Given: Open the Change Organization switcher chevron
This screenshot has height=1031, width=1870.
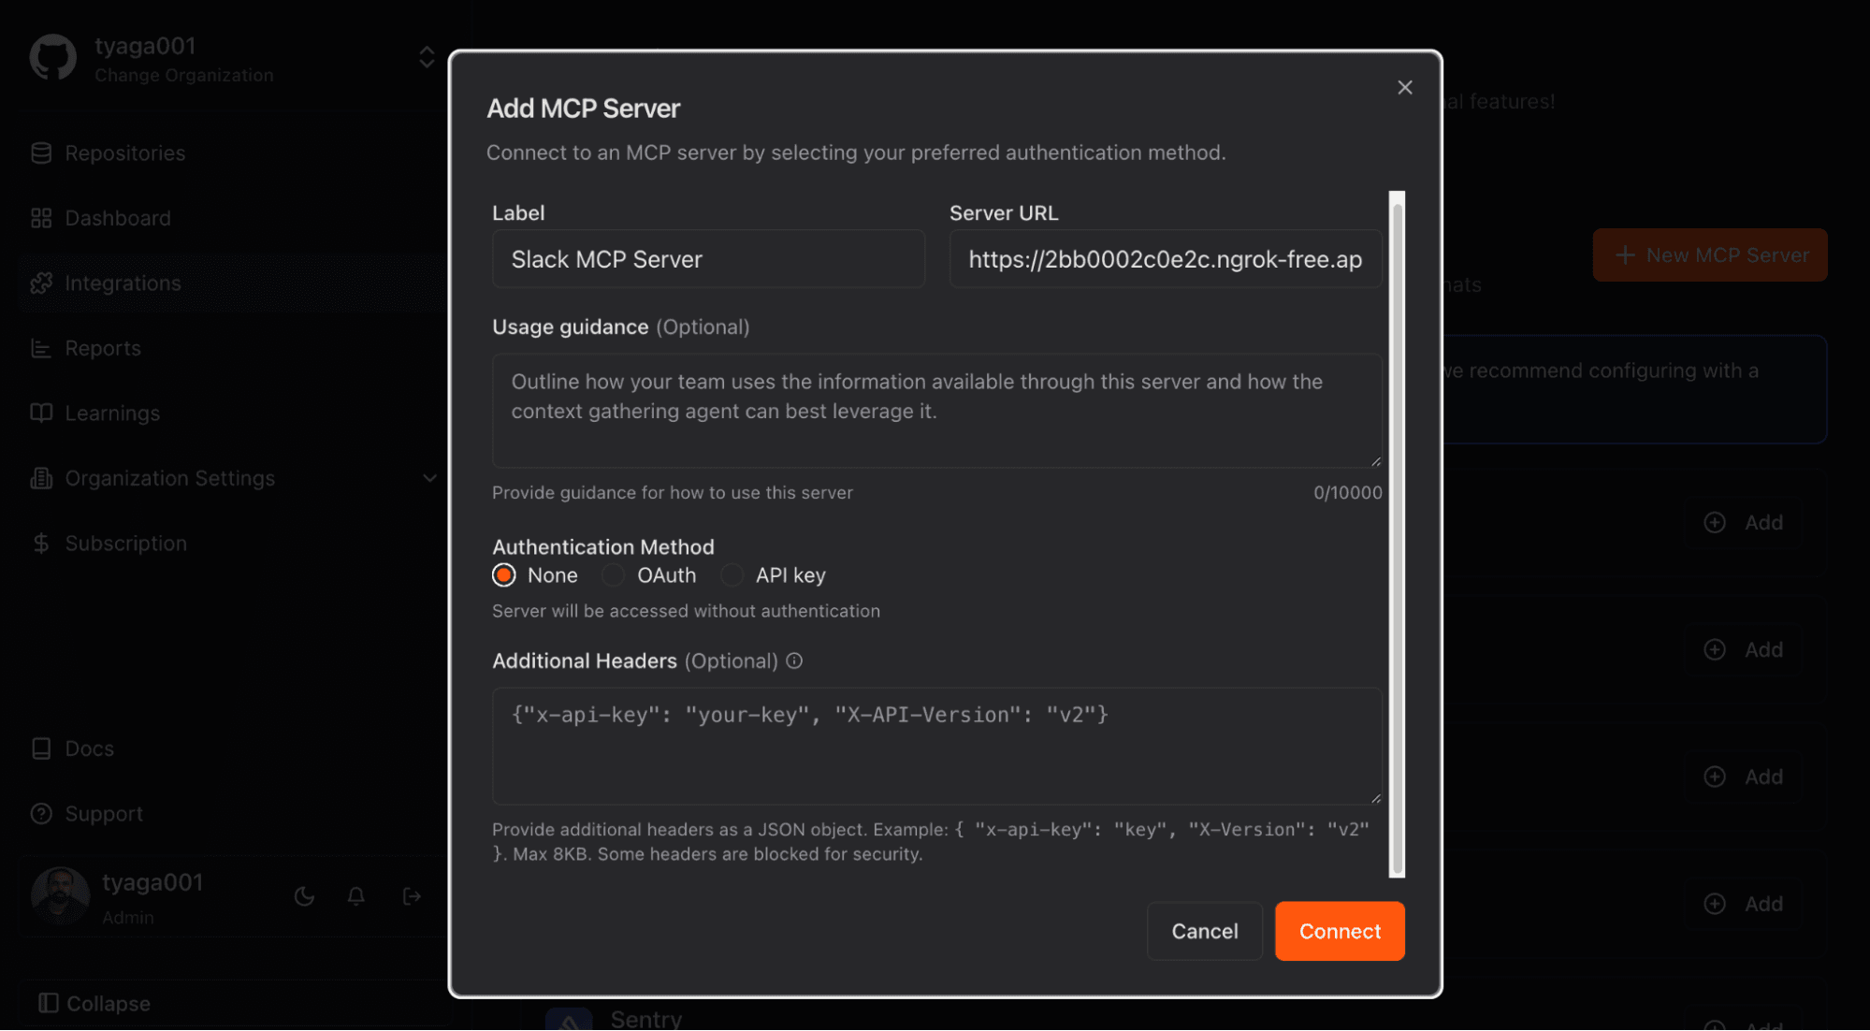Looking at the screenshot, I should click(427, 58).
